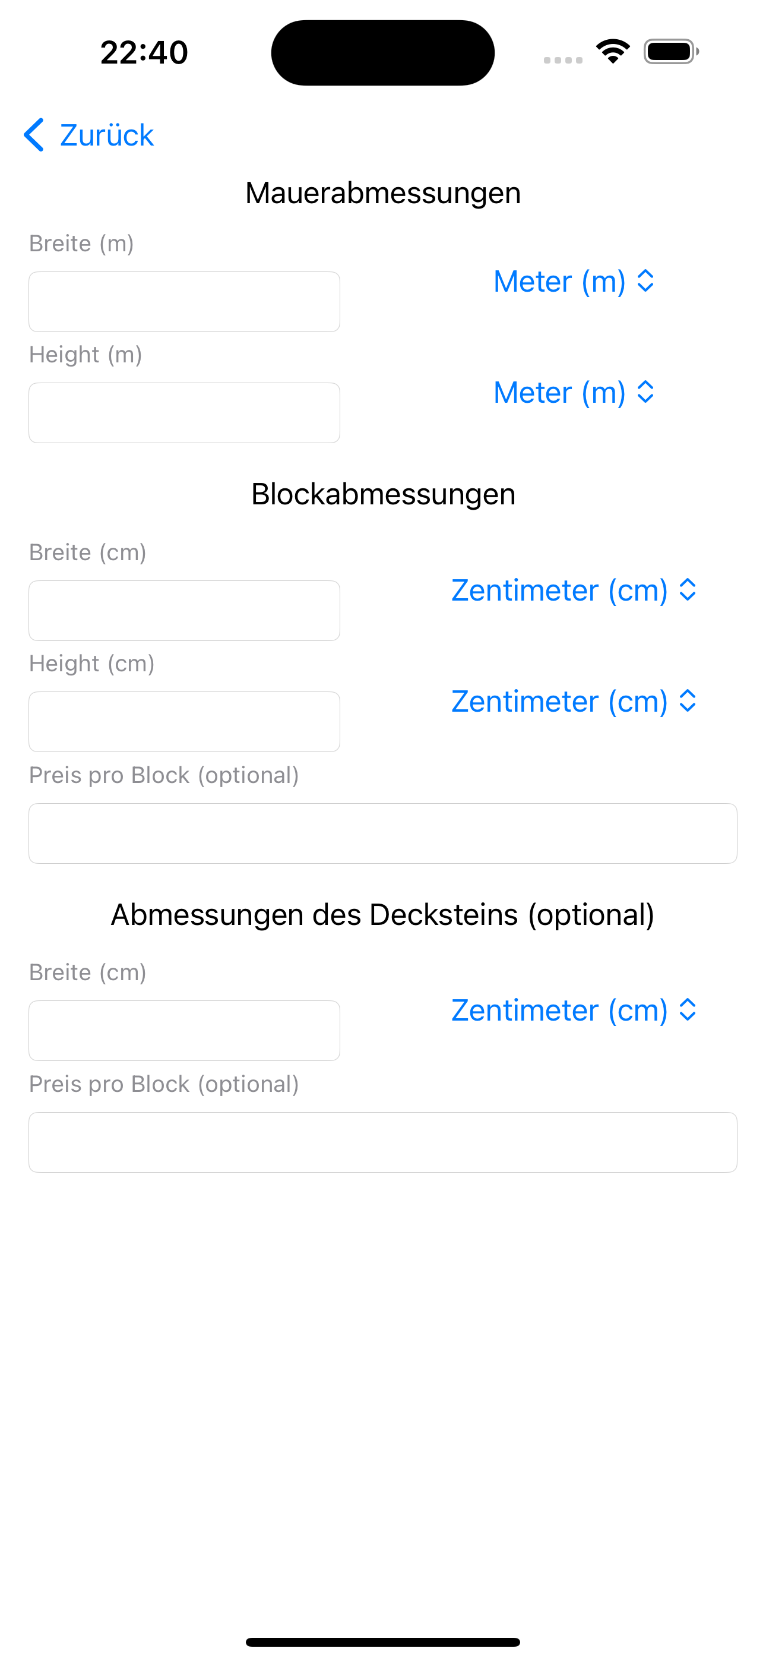Tap the cellular signal dots icon
This screenshot has width=766, height=1661.
tap(563, 60)
